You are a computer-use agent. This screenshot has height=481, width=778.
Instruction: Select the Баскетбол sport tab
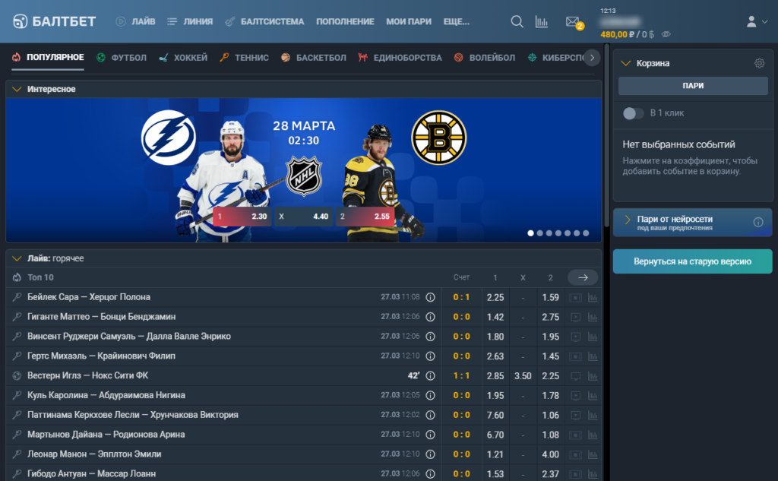pyautogui.click(x=314, y=58)
